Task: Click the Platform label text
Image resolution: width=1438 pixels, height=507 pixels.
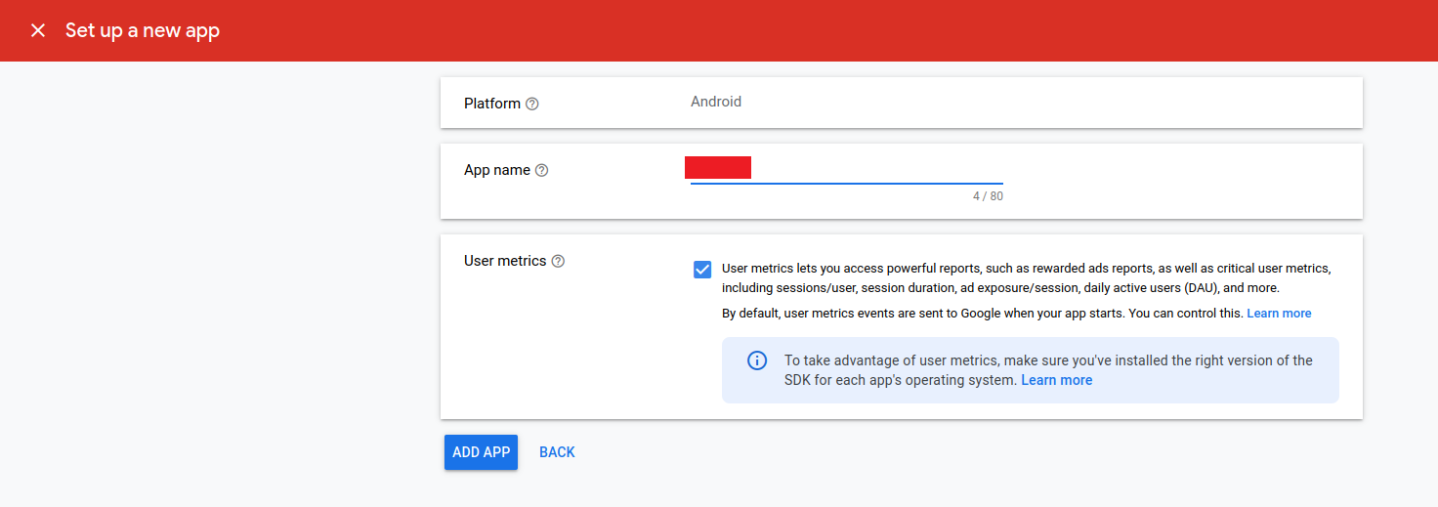Action: (x=491, y=104)
